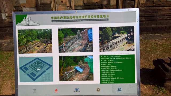Click the Searched 220 pieces line

tap(108, 74)
